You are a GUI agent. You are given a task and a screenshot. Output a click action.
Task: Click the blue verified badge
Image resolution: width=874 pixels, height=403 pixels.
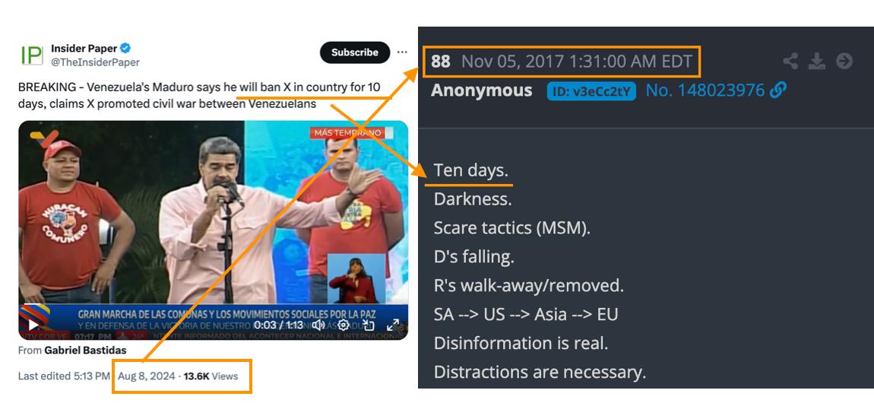tap(126, 49)
